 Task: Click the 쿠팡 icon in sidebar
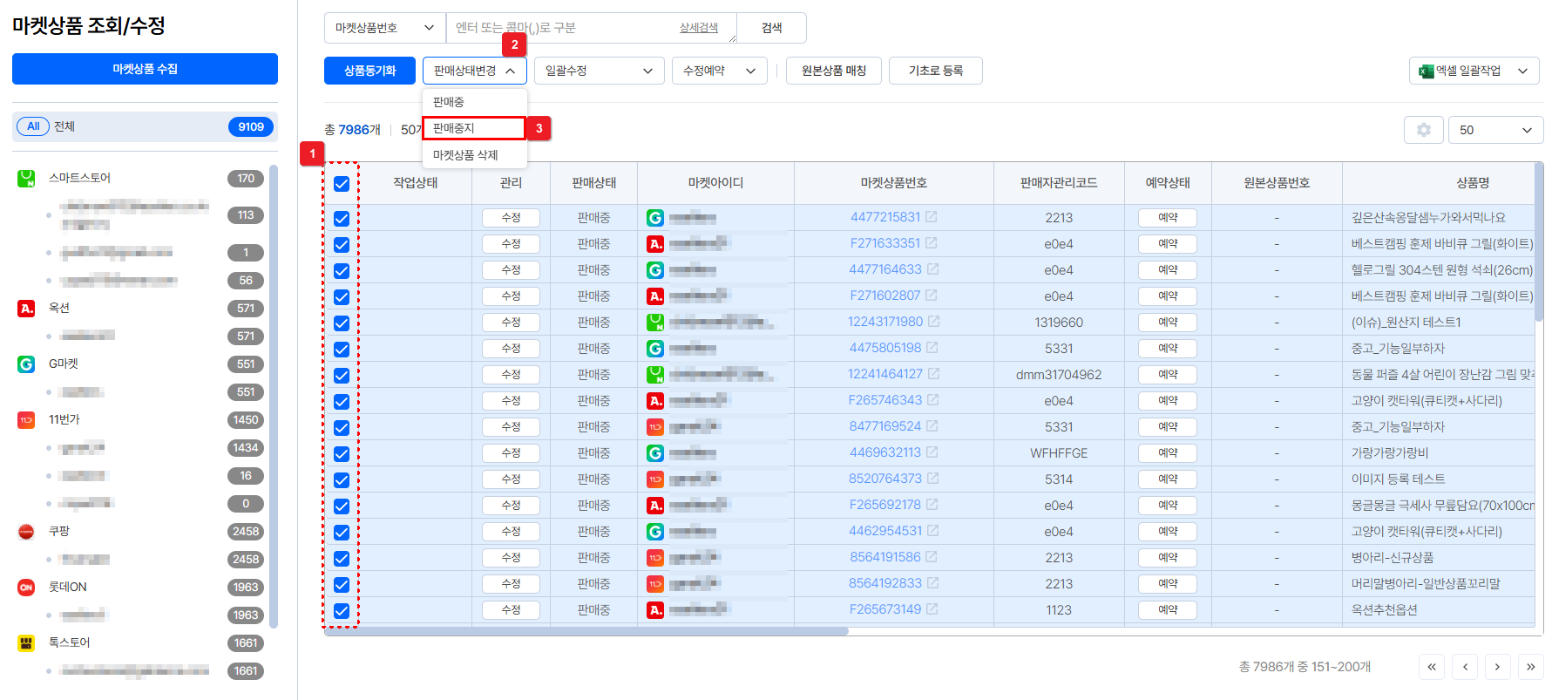coord(26,532)
